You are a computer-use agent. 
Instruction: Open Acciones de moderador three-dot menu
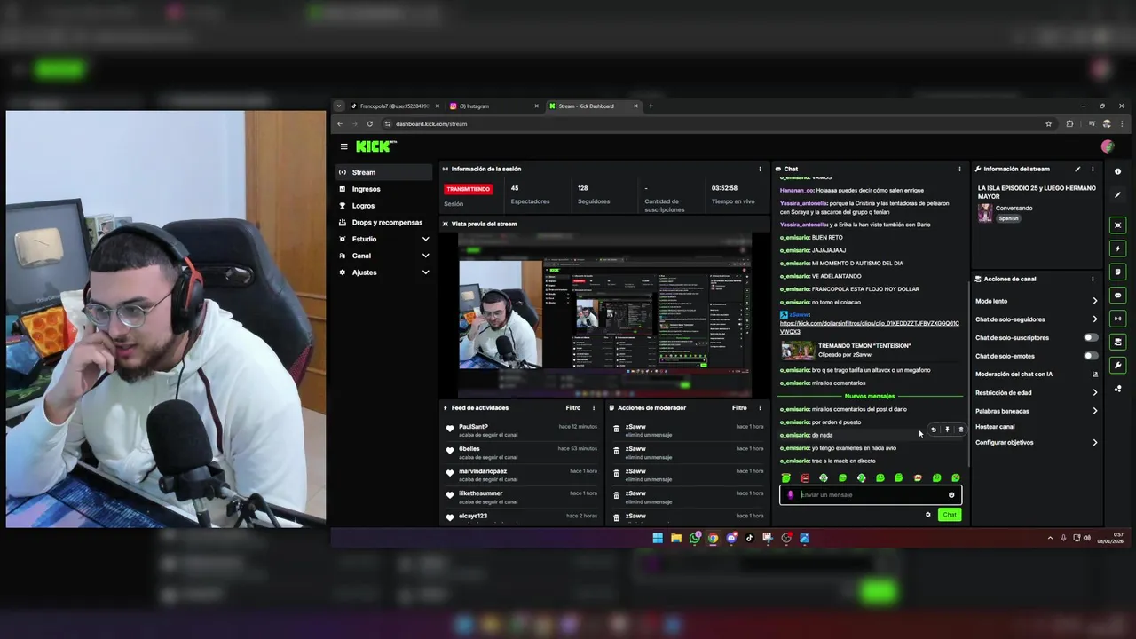point(760,408)
